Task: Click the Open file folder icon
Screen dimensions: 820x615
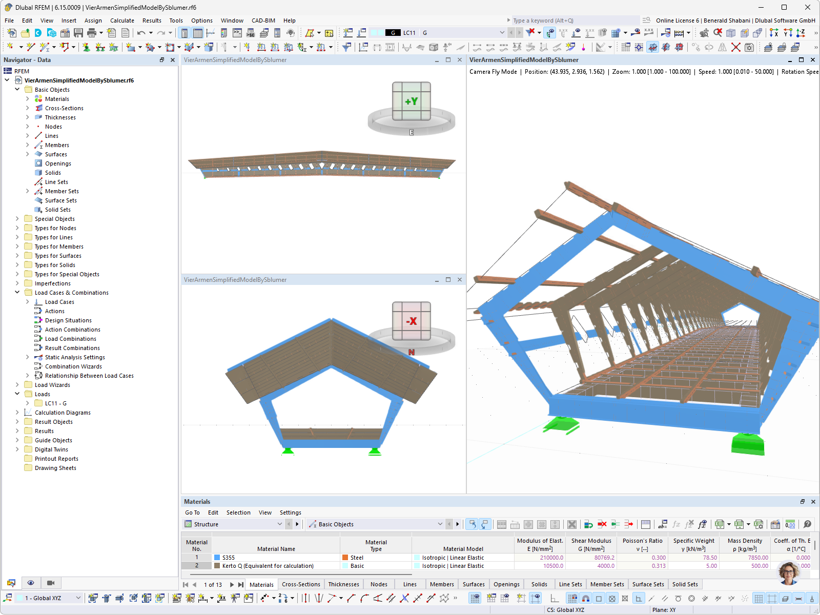Action: (25, 33)
